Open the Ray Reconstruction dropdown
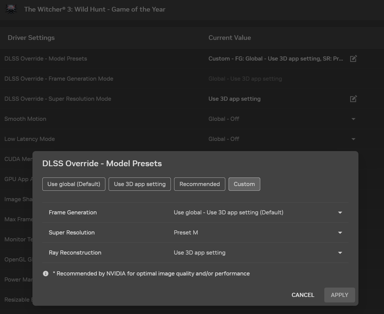384x314 pixels. 258,253
